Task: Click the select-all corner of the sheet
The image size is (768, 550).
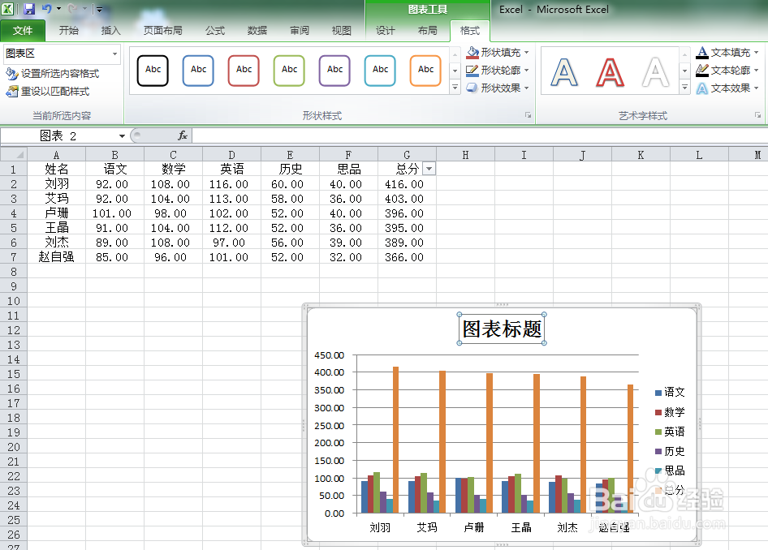Action: click(14, 155)
